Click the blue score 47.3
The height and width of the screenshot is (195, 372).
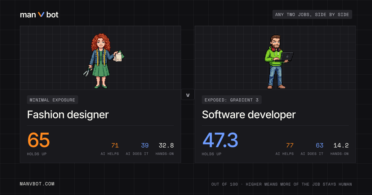(220, 140)
